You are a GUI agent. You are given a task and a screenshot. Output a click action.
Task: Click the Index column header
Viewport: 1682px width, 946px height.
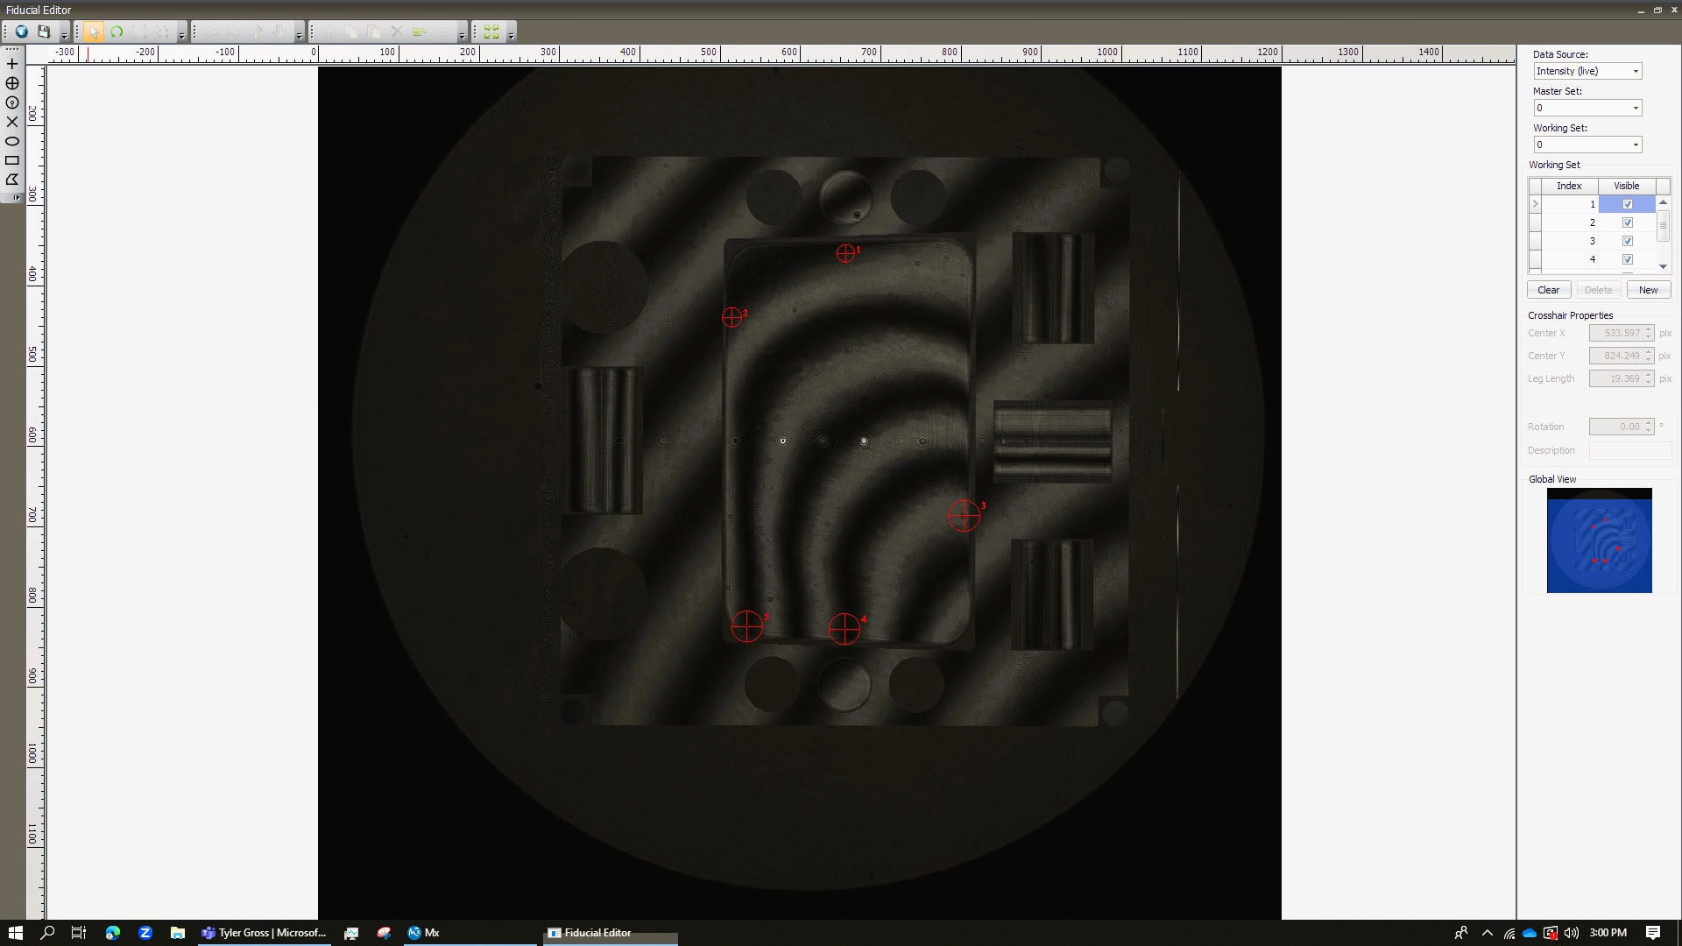pyautogui.click(x=1568, y=186)
